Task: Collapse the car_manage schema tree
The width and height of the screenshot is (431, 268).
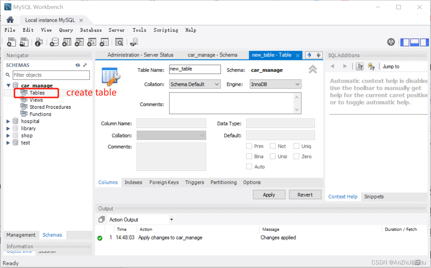Action: [9, 86]
